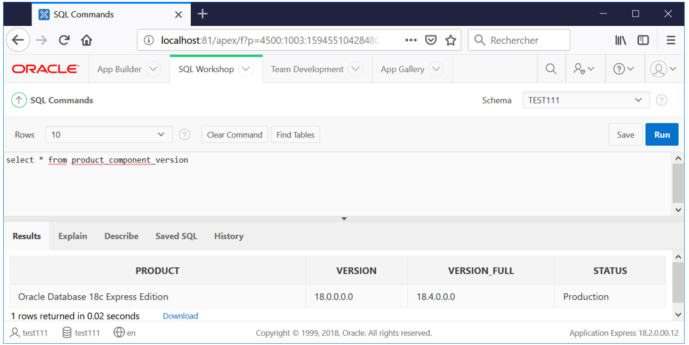Click the Oracle logo
This screenshot has width=689, height=345.
point(46,69)
